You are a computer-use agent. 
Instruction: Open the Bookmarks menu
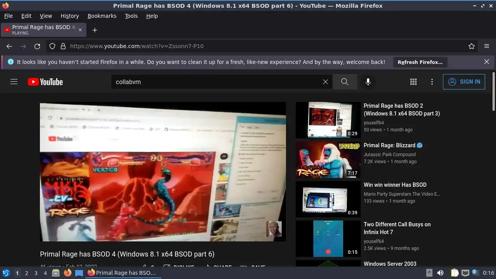102,16
